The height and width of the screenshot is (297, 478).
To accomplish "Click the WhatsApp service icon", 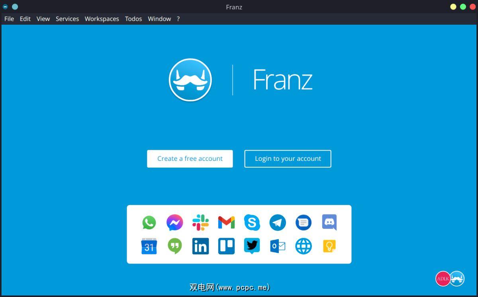I will coord(149,223).
